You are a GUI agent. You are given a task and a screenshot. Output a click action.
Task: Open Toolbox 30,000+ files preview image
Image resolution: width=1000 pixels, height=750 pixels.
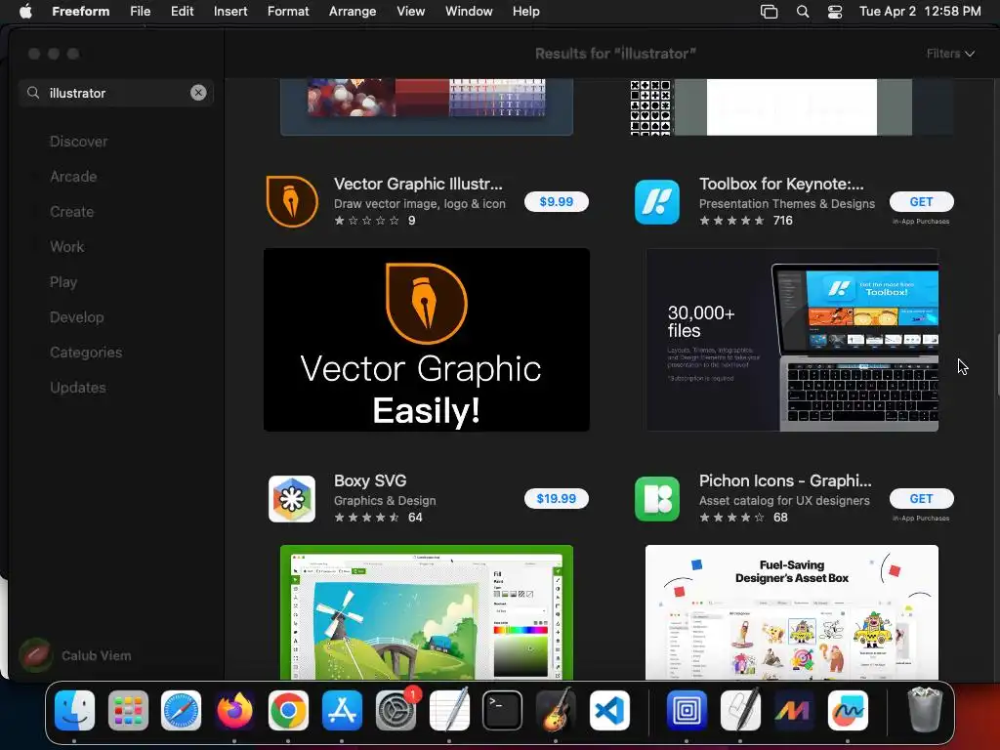(792, 340)
